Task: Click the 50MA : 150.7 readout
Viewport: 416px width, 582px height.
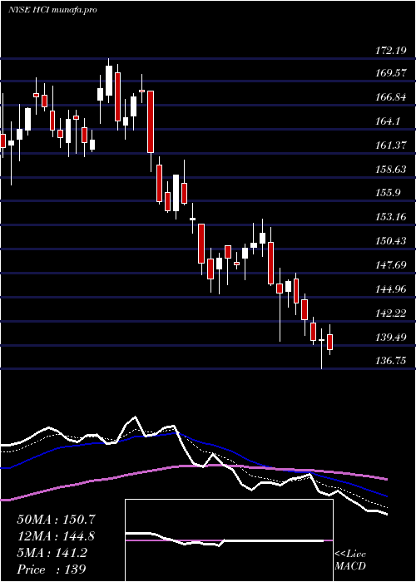Action: (x=56, y=520)
